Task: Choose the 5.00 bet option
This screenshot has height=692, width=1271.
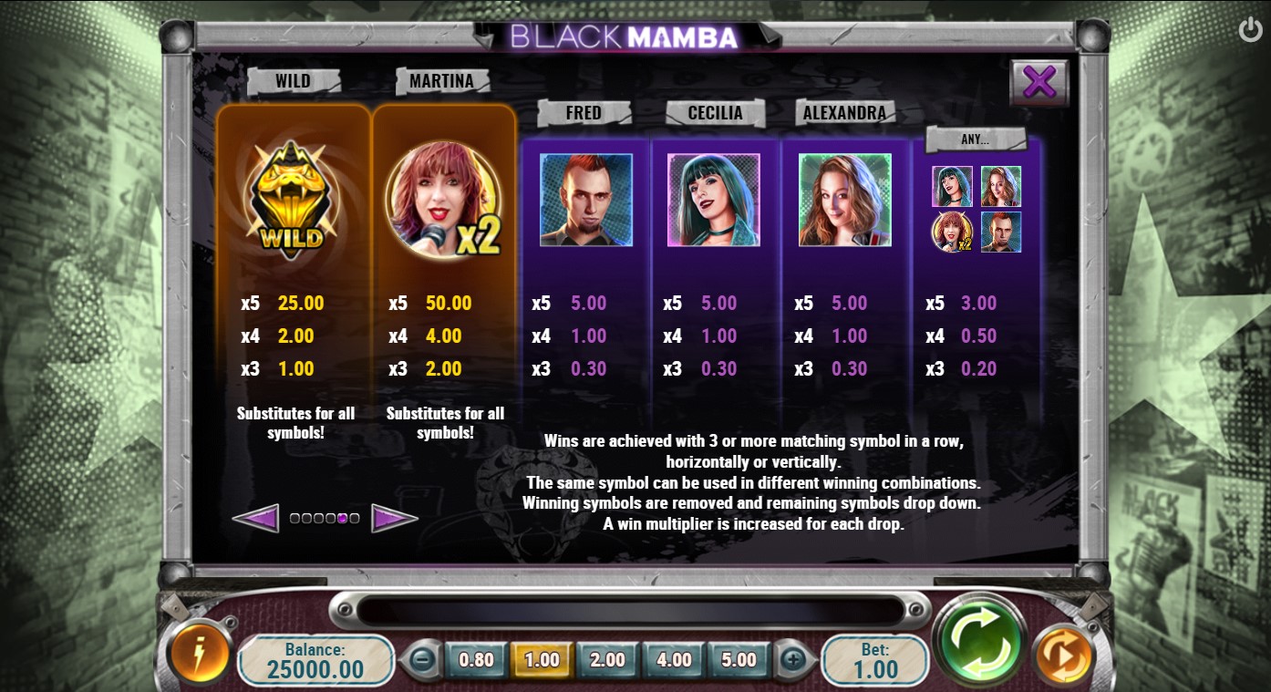Action: pos(739,659)
